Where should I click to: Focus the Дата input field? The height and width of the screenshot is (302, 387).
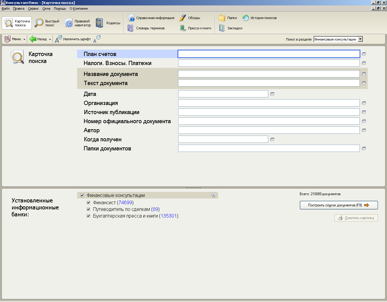(223, 94)
